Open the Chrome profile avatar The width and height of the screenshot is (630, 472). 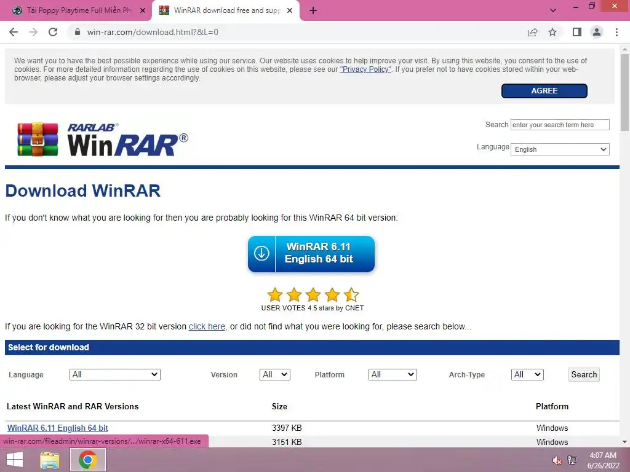pyautogui.click(x=597, y=32)
